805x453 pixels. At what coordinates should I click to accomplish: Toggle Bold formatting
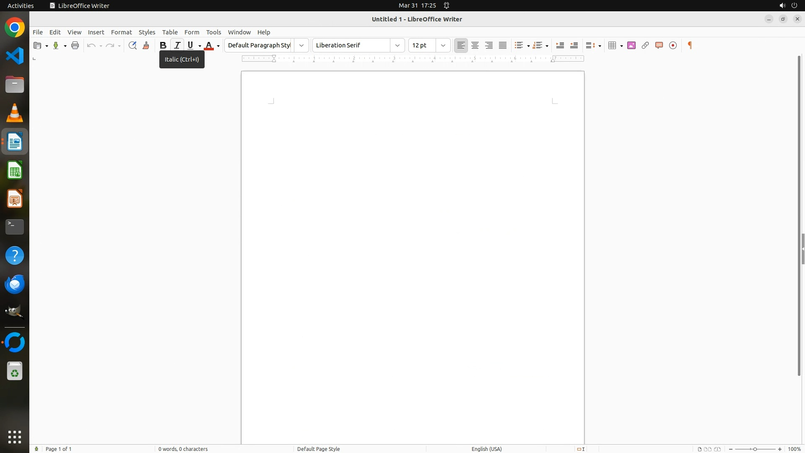tap(163, 45)
